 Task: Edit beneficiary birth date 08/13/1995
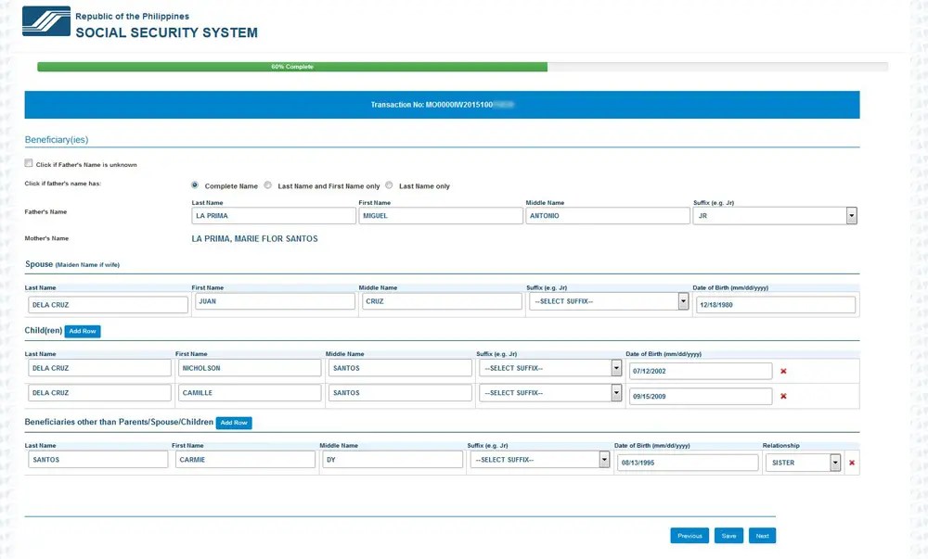[x=688, y=463]
